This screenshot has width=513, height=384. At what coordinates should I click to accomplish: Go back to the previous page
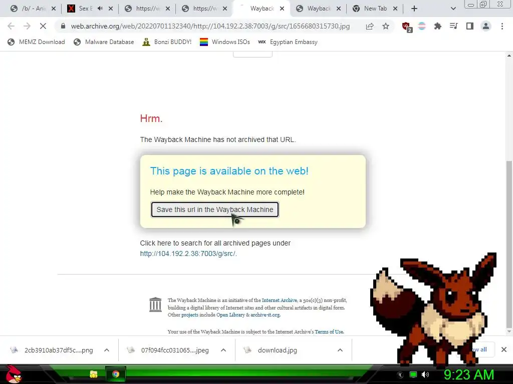tap(11, 26)
